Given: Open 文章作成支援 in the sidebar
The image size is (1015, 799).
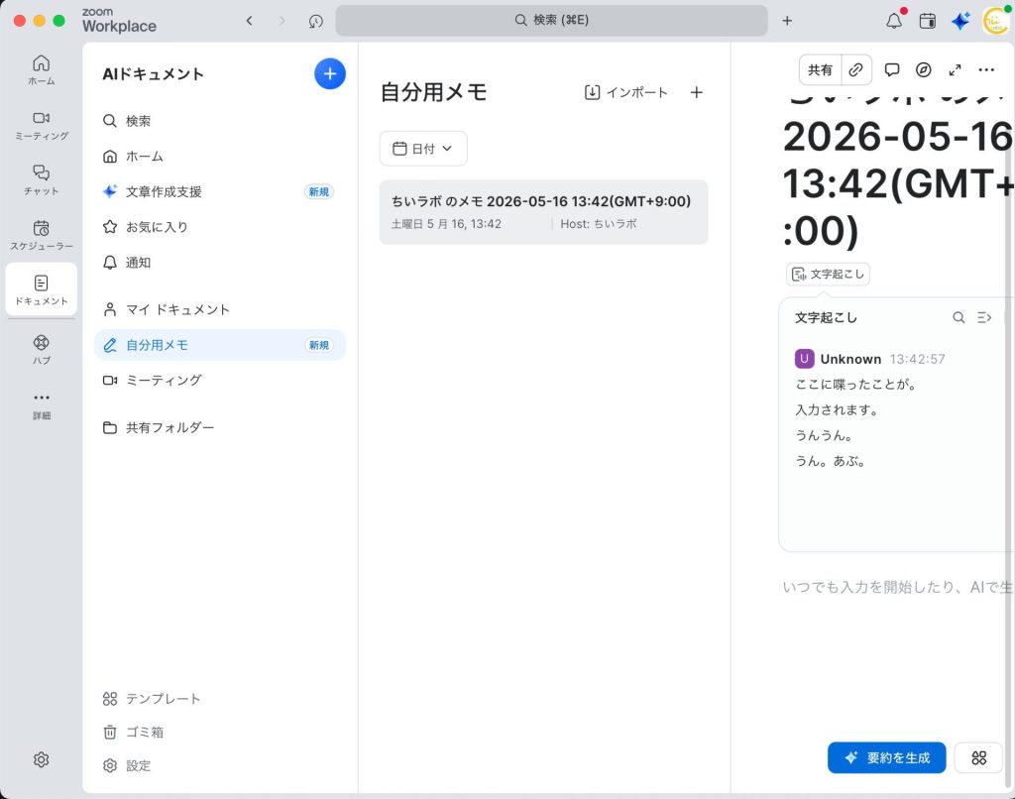Looking at the screenshot, I should (220, 191).
